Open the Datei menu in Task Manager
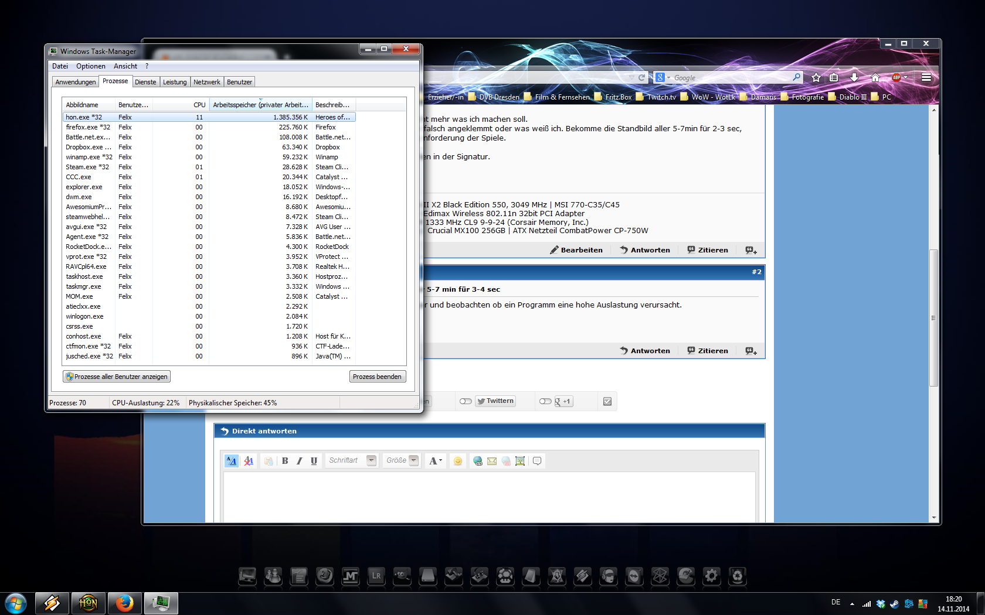 point(60,66)
